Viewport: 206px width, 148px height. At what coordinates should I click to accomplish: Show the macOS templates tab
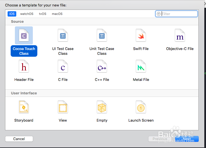[x=57, y=14]
